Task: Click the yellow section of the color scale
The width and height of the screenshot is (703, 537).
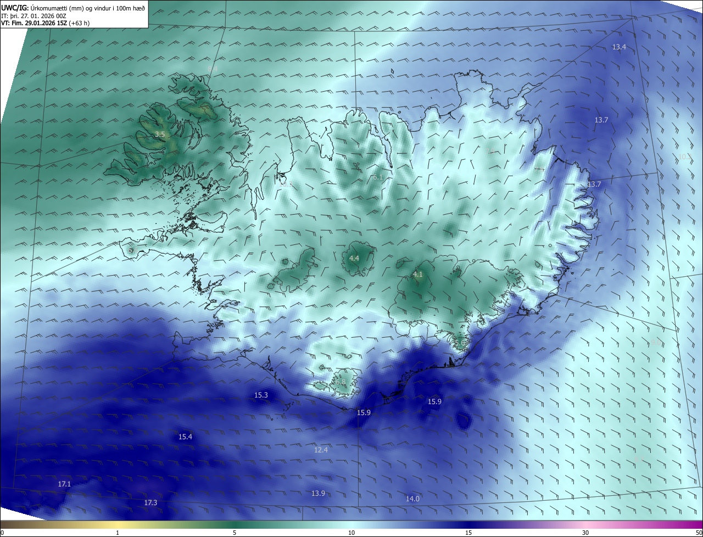Action: tap(118, 525)
